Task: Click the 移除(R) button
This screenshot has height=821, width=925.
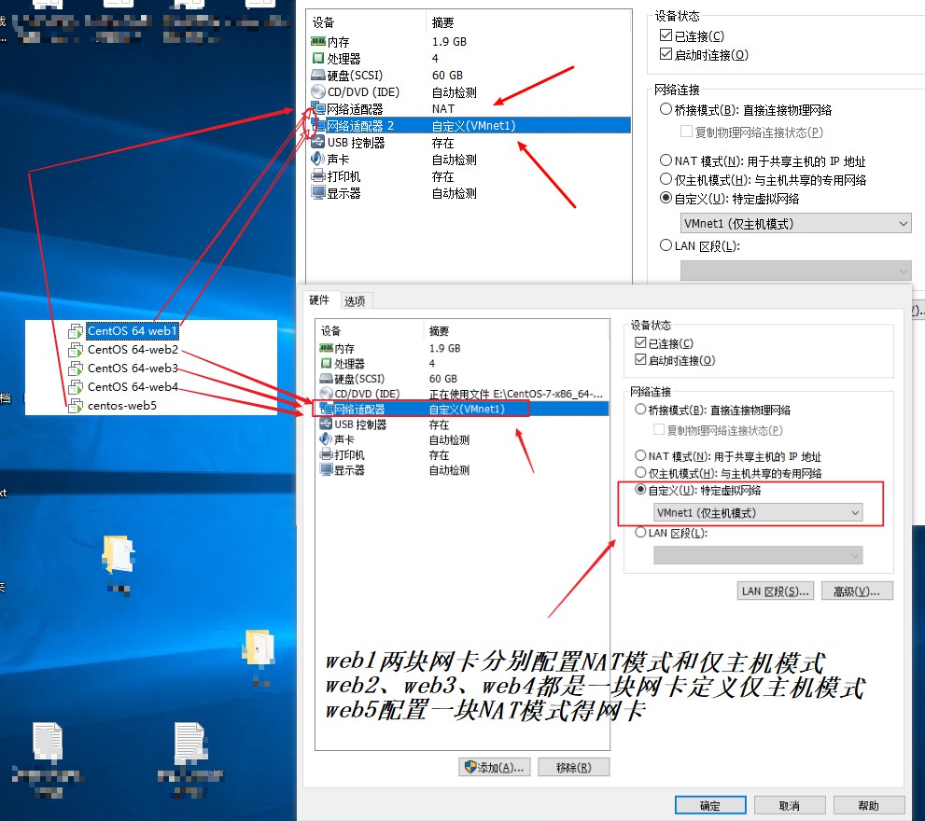Action: pyautogui.click(x=573, y=767)
